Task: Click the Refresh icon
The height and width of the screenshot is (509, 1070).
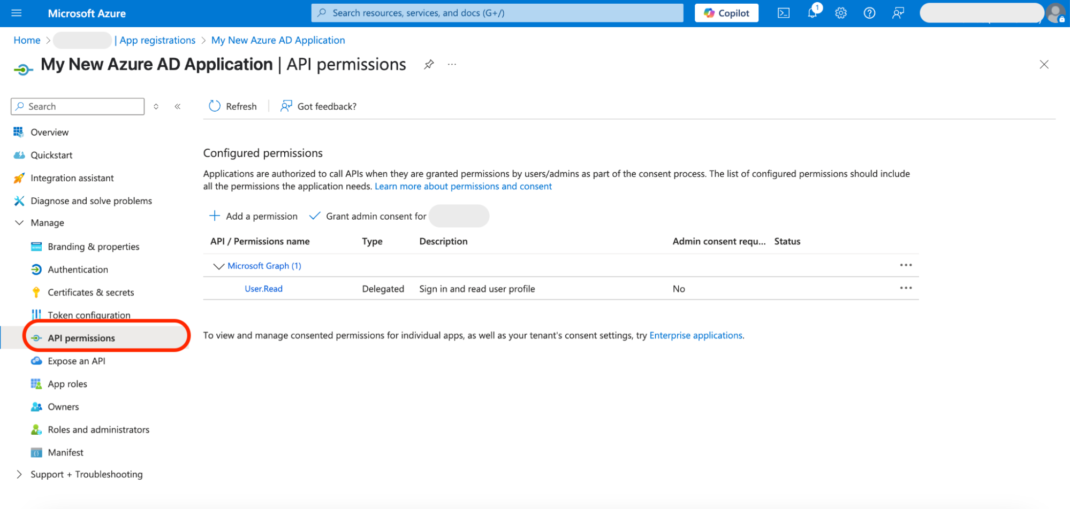Action: click(215, 106)
